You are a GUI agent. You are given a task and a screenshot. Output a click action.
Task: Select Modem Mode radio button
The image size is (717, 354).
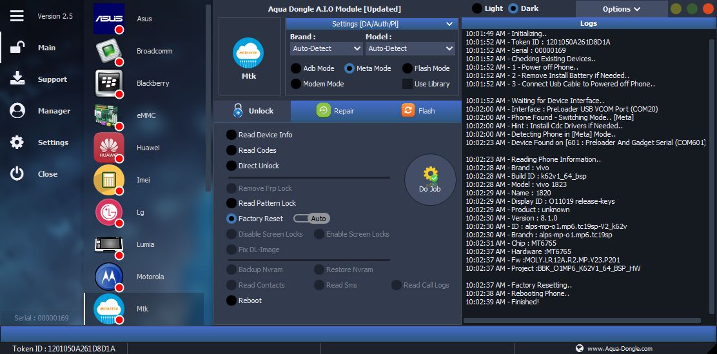296,84
